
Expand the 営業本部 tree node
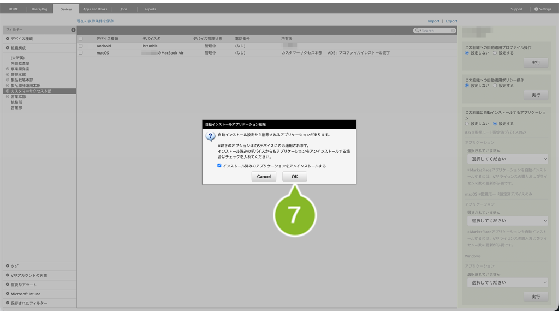[8, 96]
